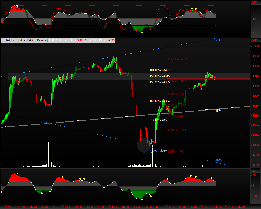
Task: Click the 161,80% - 4957 Fibonacci label
Action: [x=159, y=71]
